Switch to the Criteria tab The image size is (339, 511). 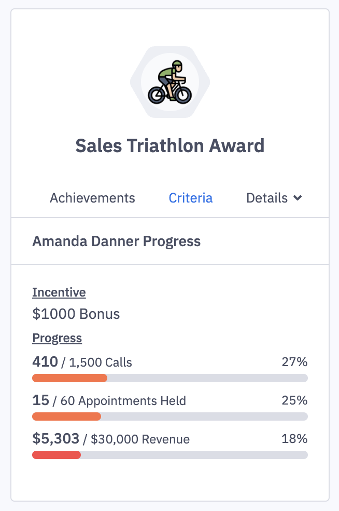[191, 198]
